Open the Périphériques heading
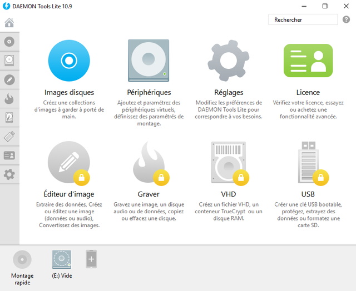Viewport: 356px width, 291px height. (149, 93)
